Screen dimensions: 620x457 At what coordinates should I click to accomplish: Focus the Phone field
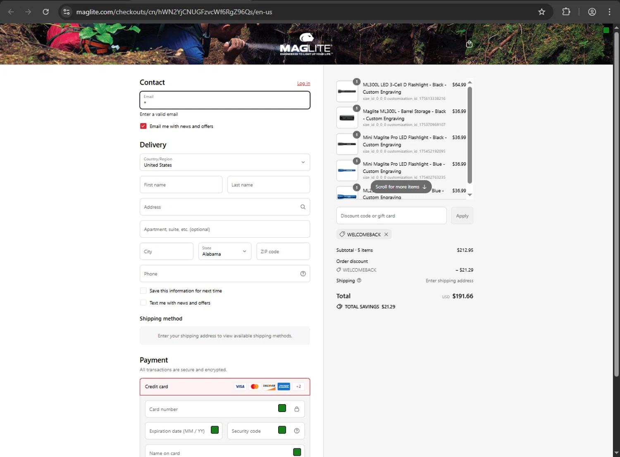225,274
